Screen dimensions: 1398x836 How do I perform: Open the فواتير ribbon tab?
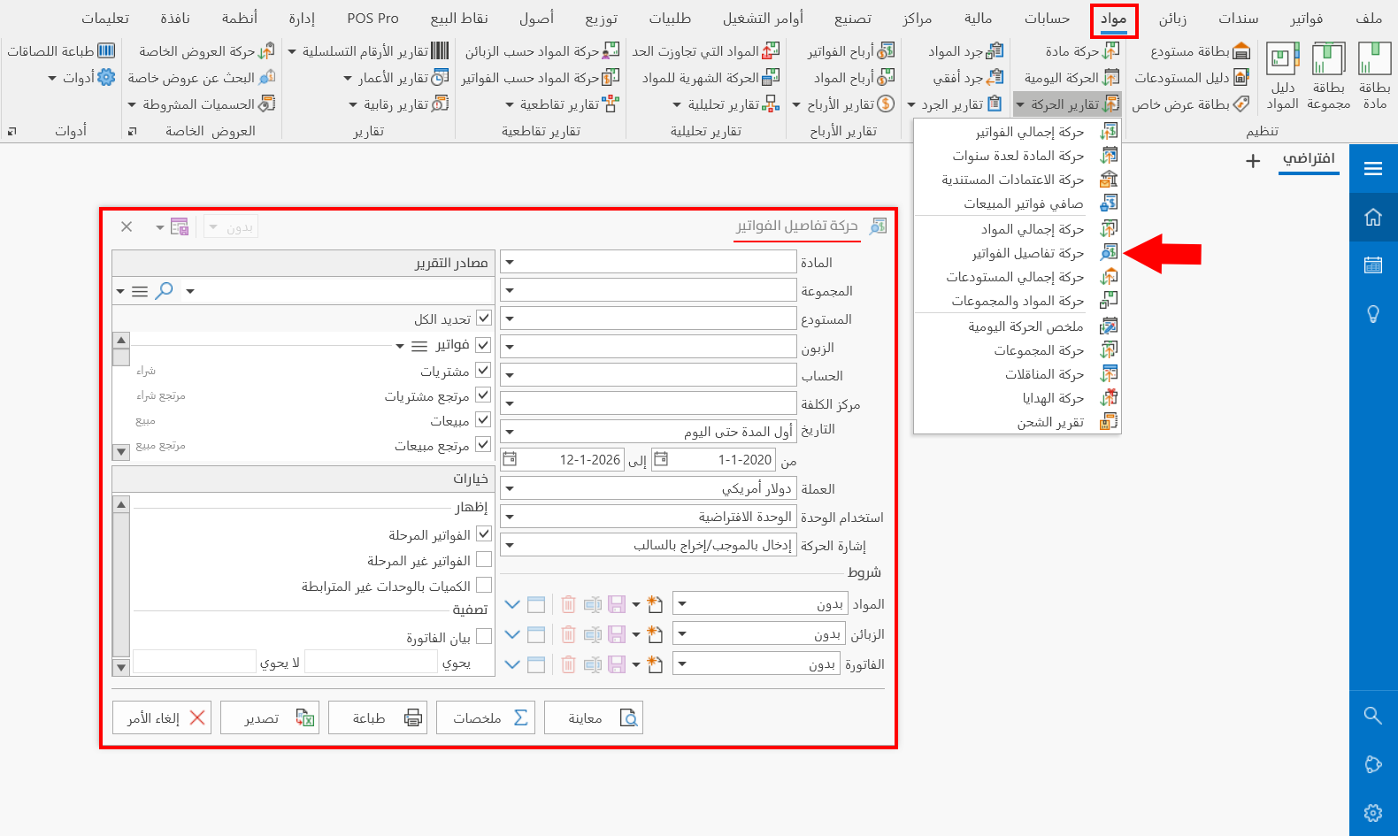(1307, 19)
